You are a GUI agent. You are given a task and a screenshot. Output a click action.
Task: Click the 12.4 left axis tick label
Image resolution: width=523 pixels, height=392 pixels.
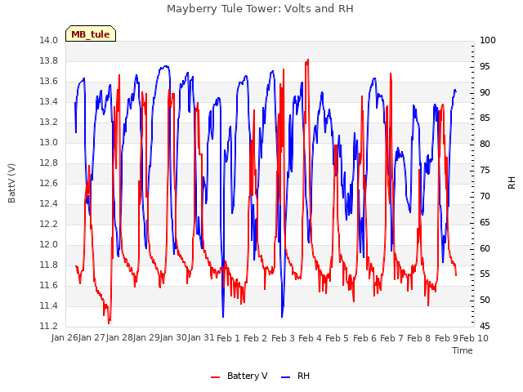49,203
